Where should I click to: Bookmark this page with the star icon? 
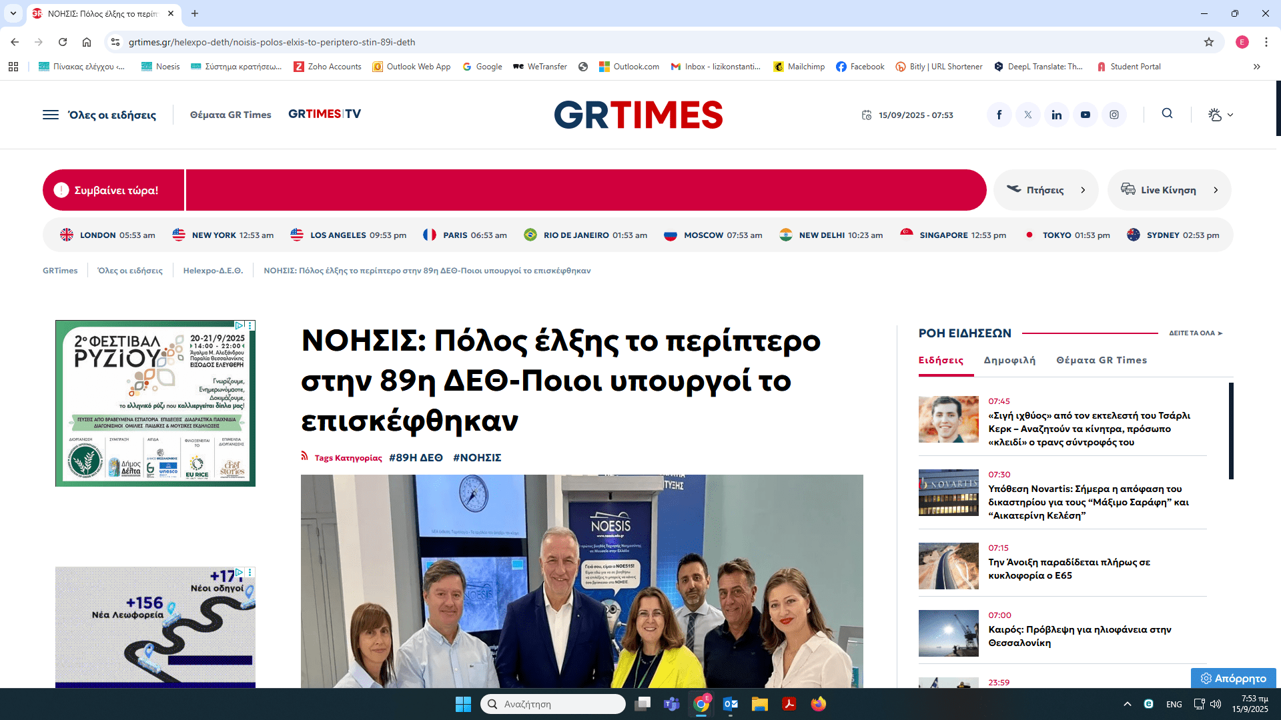point(1208,42)
